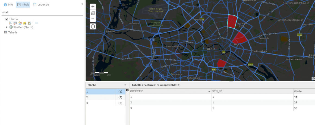Switch to the Legende tab
Image resolution: width=315 pixels, height=125 pixels.
[x=41, y=5]
